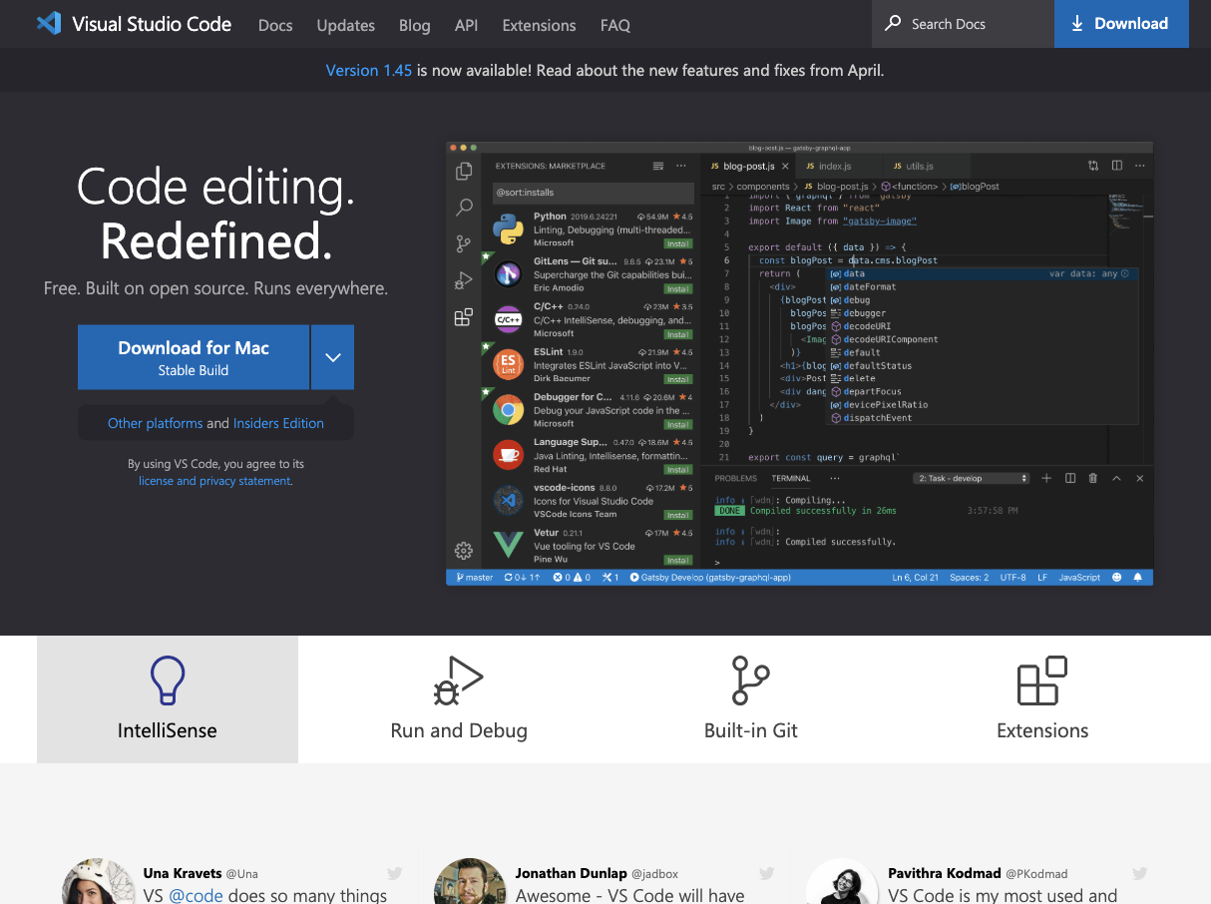
Task: Expand the download options chevron dropdown
Action: [333, 357]
